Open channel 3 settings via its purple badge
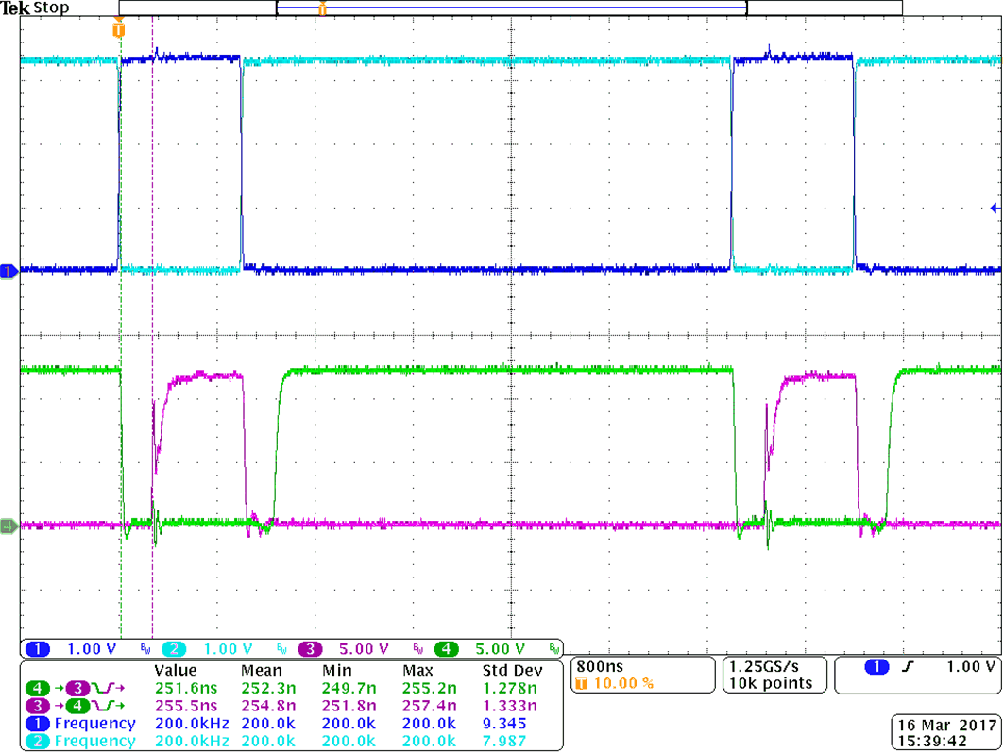Image resolution: width=1004 pixels, height=752 pixels. tap(310, 649)
